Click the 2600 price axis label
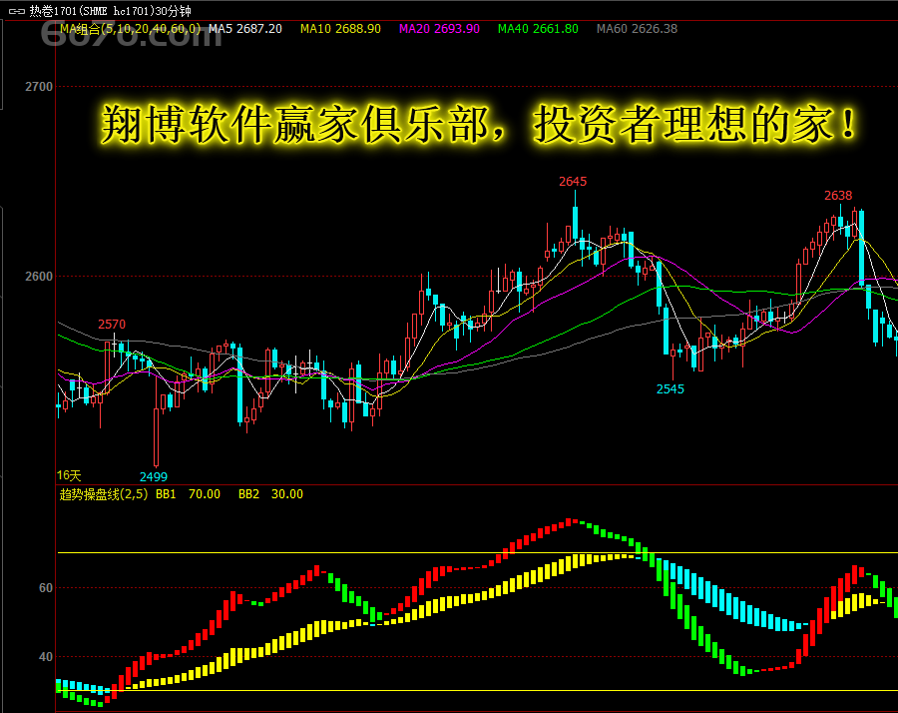 pyautogui.click(x=38, y=277)
